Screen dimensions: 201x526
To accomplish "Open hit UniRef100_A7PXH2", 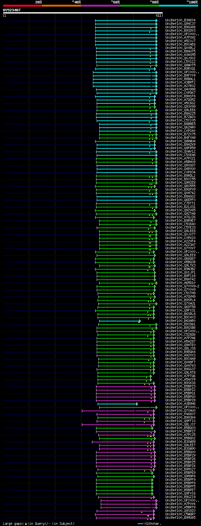I will tap(180, 38).
